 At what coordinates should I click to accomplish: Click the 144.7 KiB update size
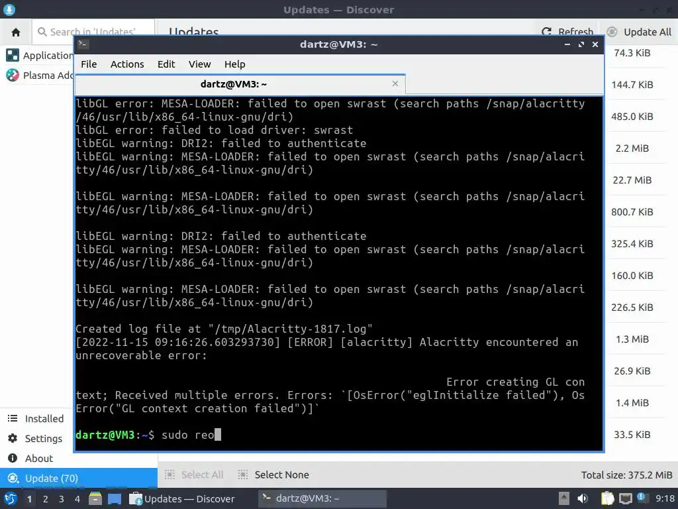632,84
